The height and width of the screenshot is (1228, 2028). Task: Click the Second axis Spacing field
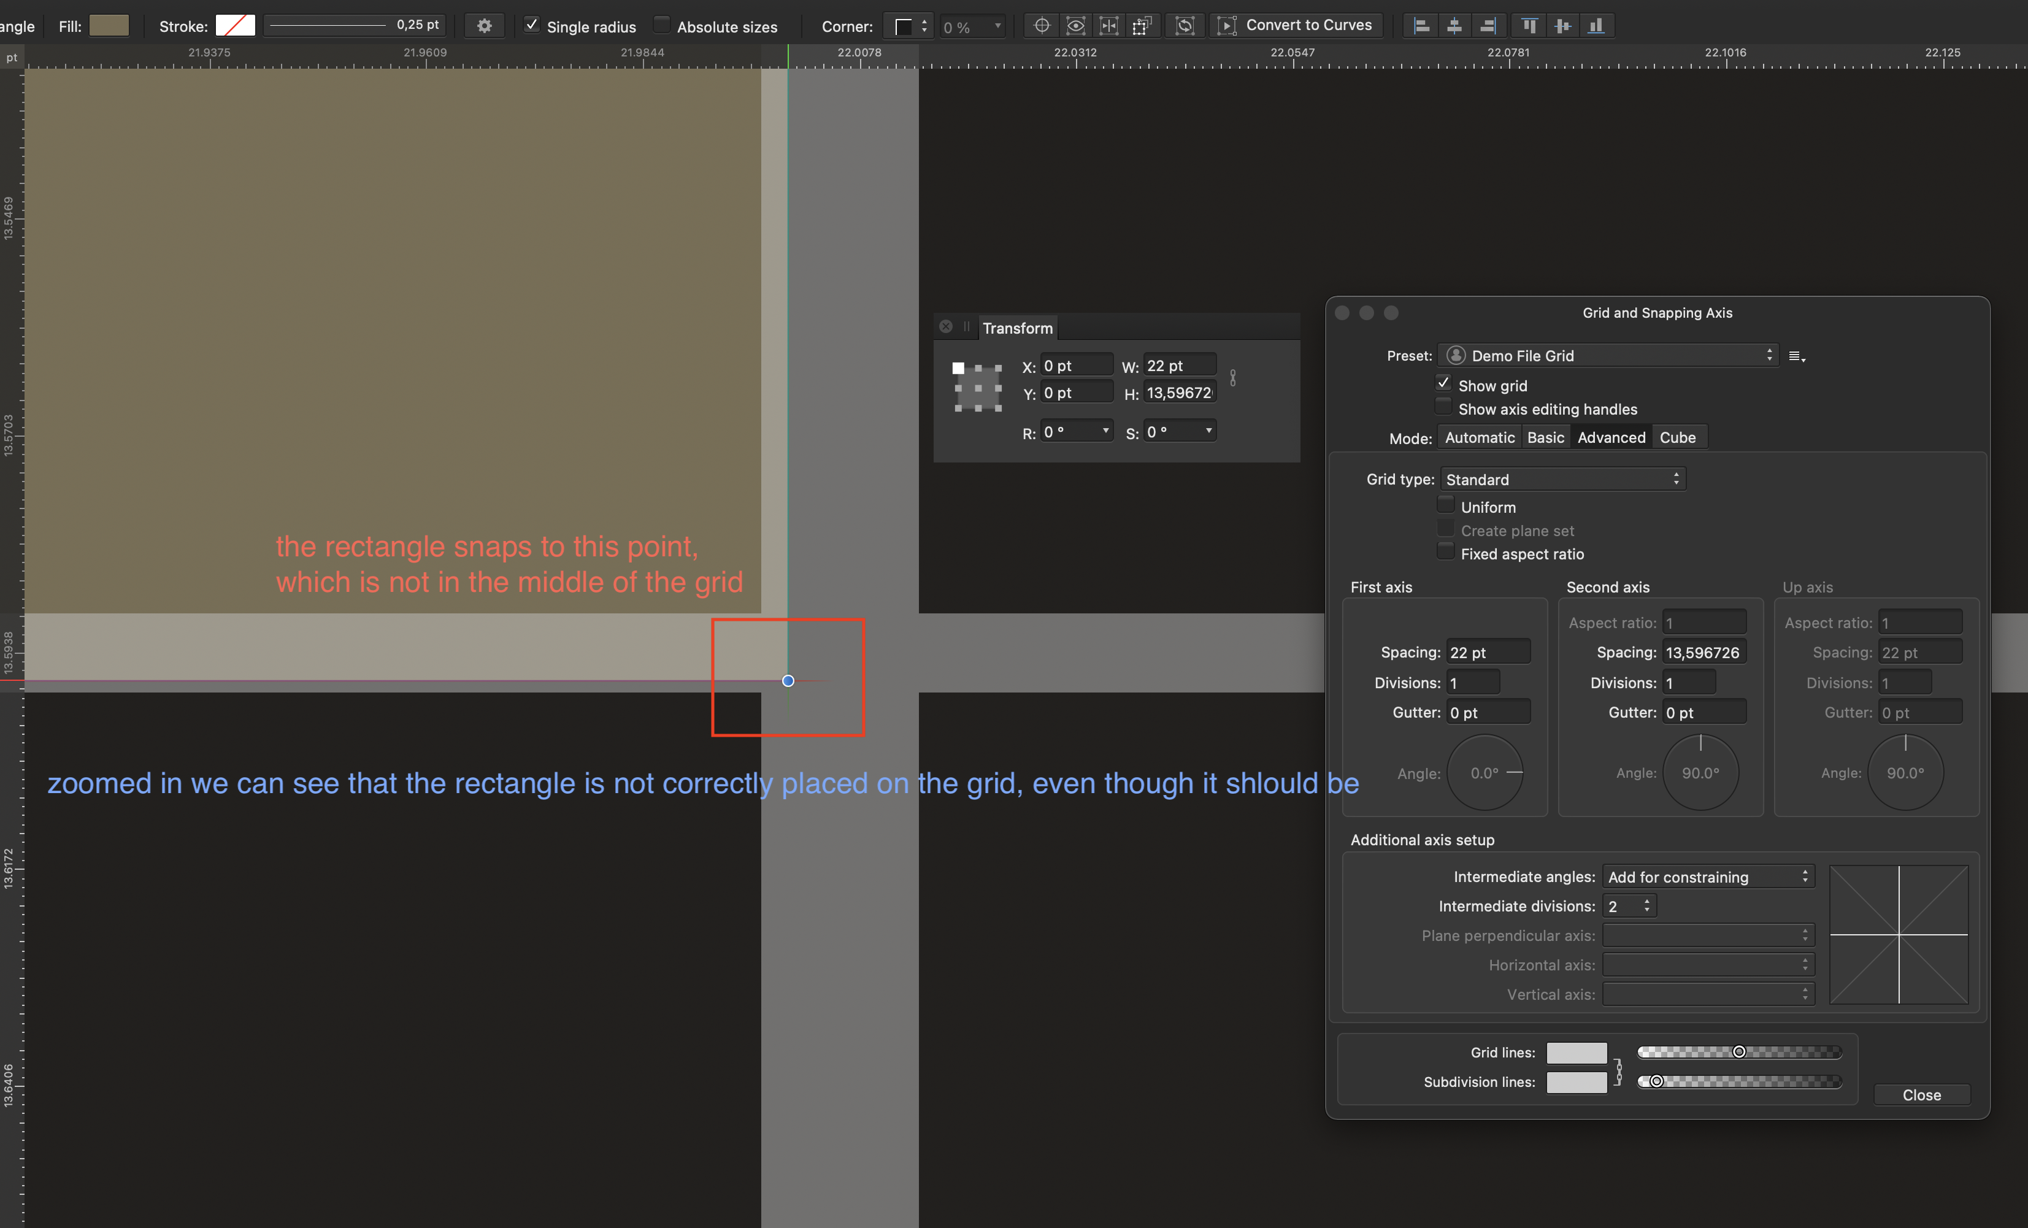tap(1703, 652)
